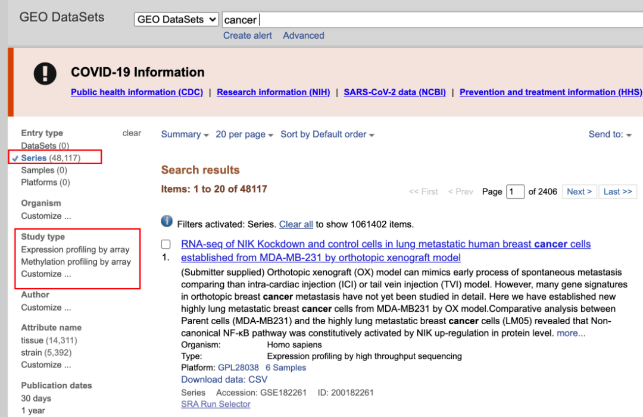This screenshot has width=643, height=417.
Task: Filter by Expression profiling by array
Action: (x=75, y=249)
